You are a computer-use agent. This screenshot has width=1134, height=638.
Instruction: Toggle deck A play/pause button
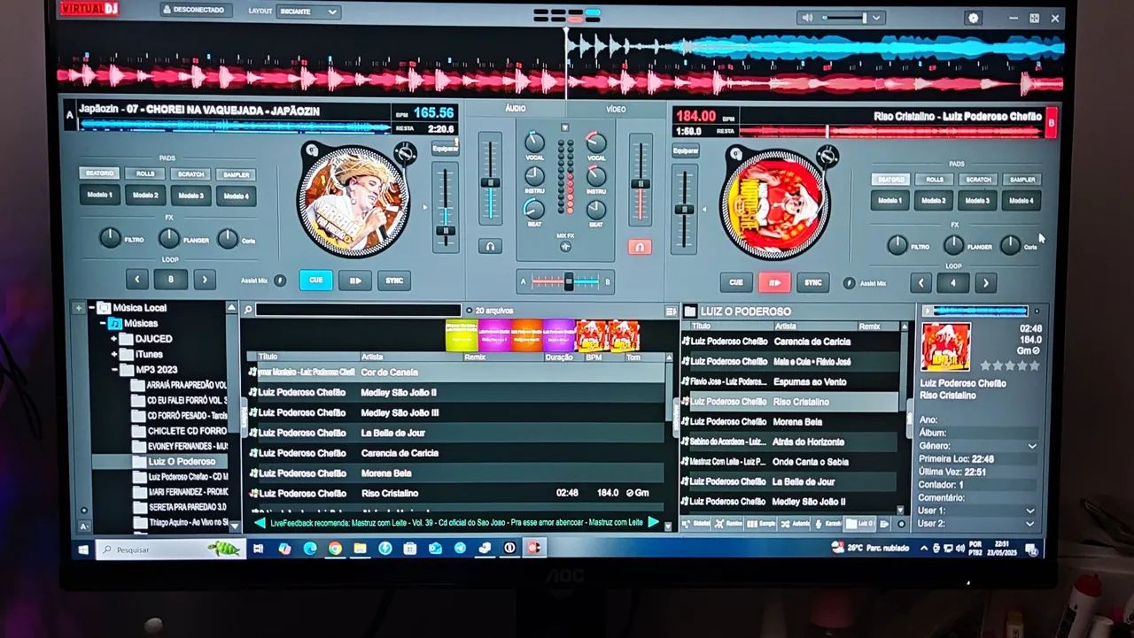[355, 281]
